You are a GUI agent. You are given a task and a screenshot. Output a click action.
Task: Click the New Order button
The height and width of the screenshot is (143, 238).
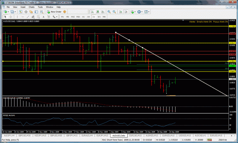(x=54, y=12)
